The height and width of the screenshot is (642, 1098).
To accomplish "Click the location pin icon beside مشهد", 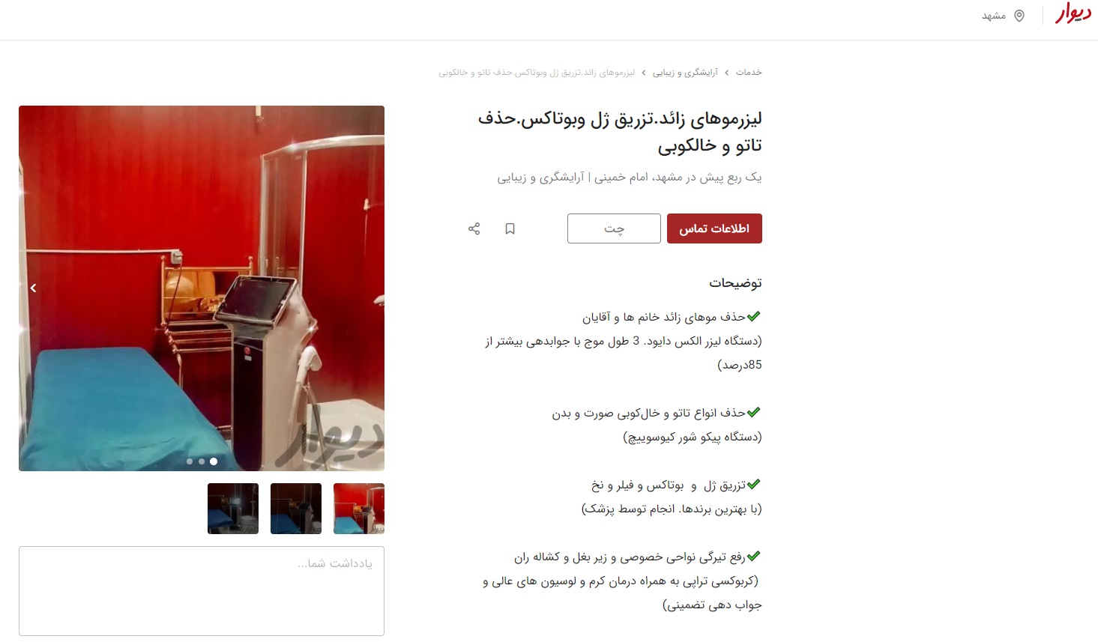I will [x=1019, y=16].
